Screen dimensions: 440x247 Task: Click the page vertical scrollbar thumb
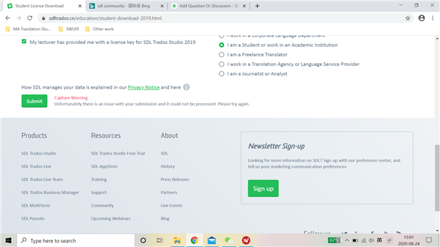(437, 178)
